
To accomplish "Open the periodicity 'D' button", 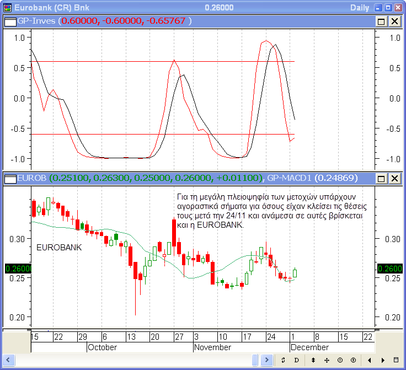I will click(x=296, y=360).
